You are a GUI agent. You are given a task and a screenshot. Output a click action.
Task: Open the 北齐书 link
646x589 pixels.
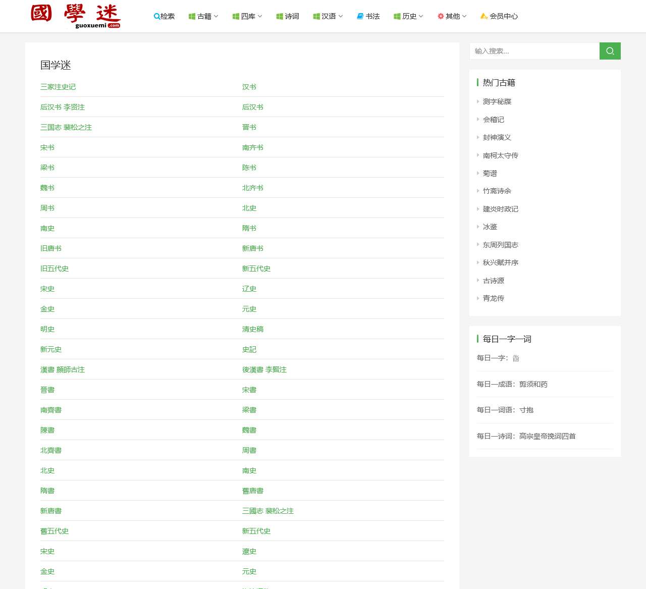coord(253,188)
